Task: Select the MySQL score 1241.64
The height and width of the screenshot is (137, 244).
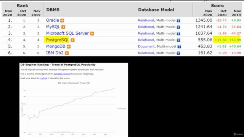Action: click(x=204, y=27)
